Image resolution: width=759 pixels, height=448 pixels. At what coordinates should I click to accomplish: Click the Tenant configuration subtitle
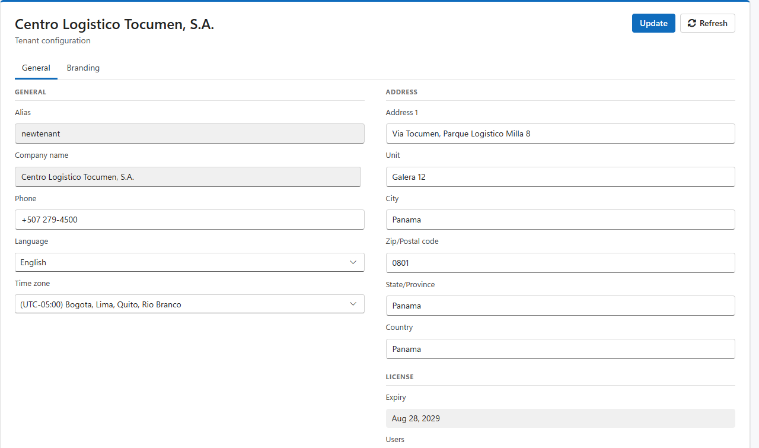pos(53,41)
